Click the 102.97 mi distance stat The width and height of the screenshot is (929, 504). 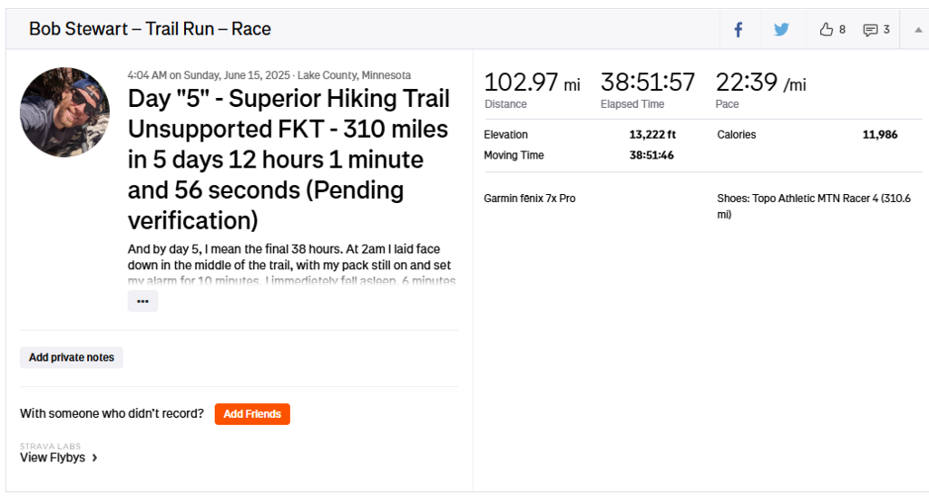coord(532,83)
